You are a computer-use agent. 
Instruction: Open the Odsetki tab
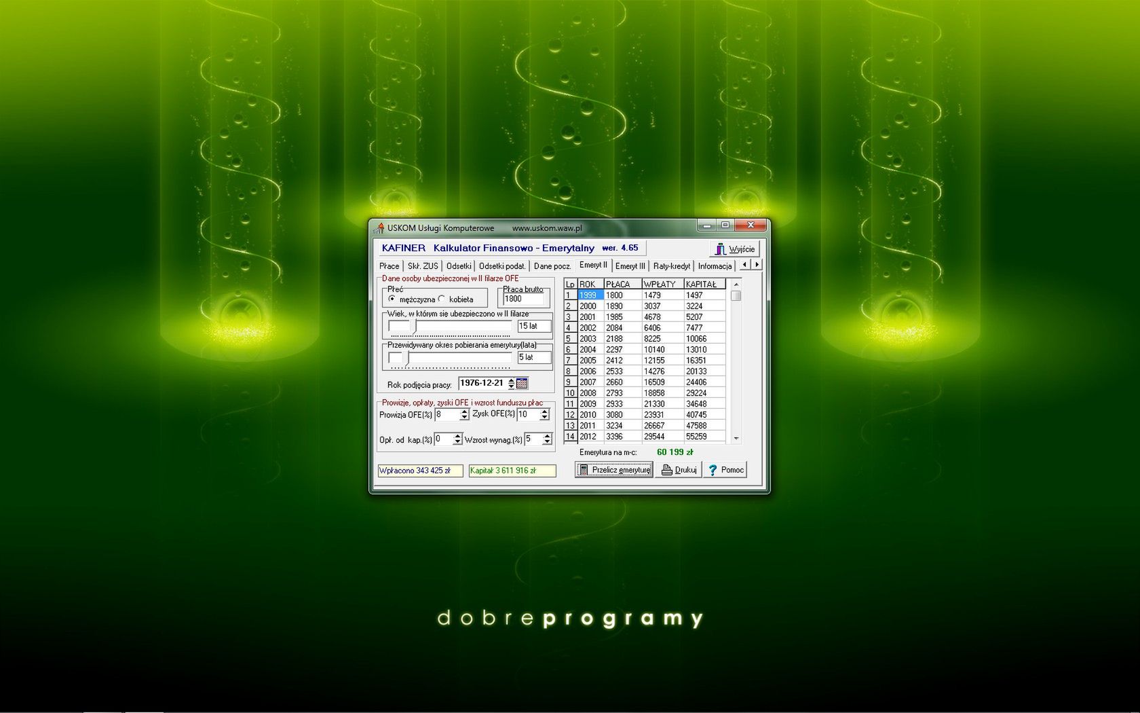459,266
